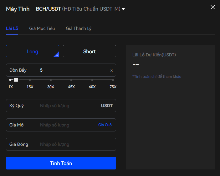The width and height of the screenshot is (220, 176).
Task: Click the Giá Mở open price field
Action: (61, 125)
